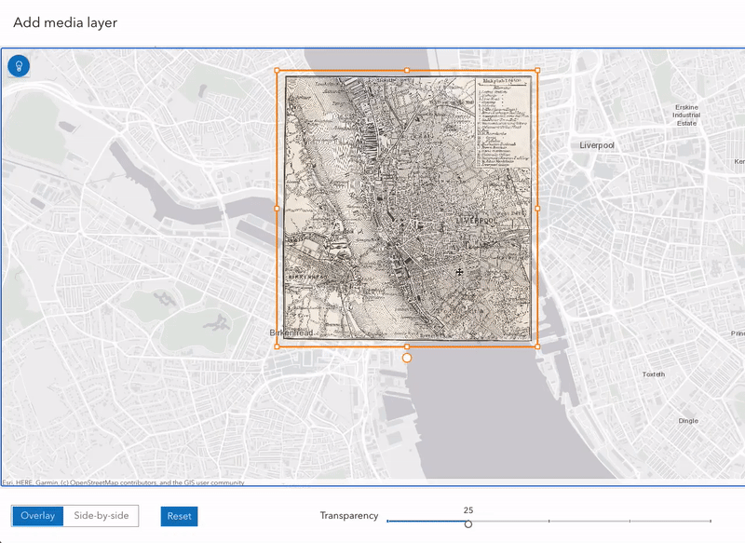Switch to Side-by-side view mode

(102, 516)
